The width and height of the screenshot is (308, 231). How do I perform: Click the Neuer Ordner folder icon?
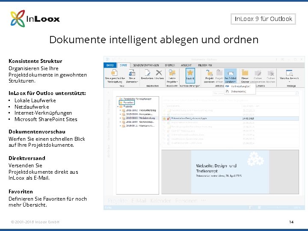coord(245,73)
